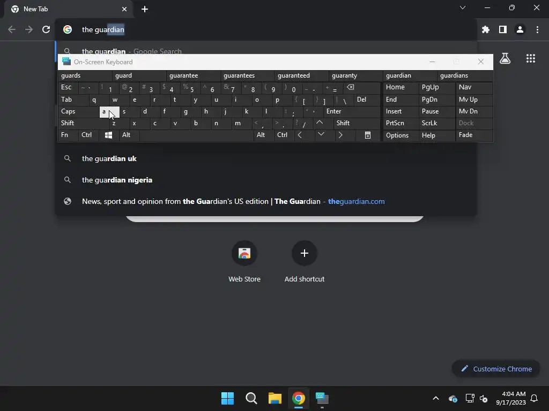The width and height of the screenshot is (549, 411).
Task: Click the Pause key
Action: 437,111
